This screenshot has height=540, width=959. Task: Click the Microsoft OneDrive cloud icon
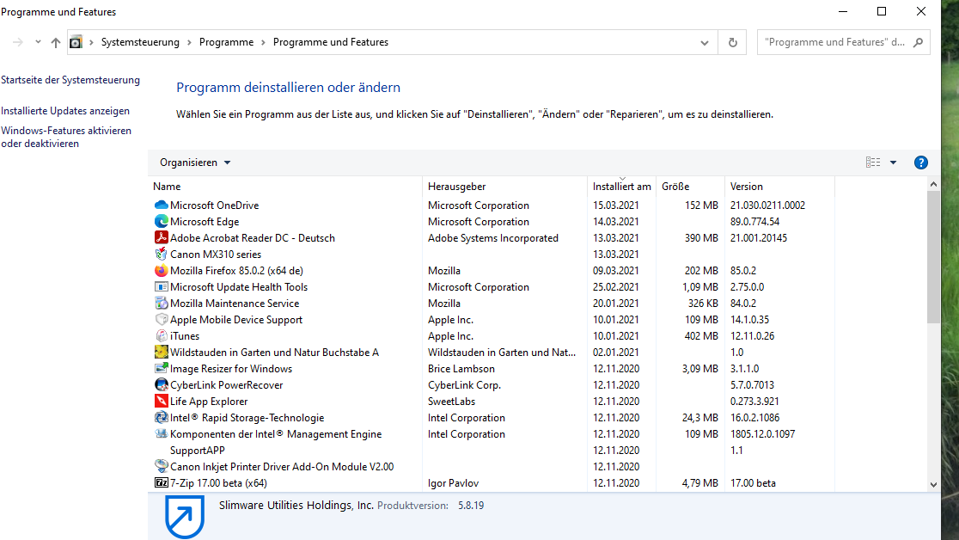pos(161,206)
